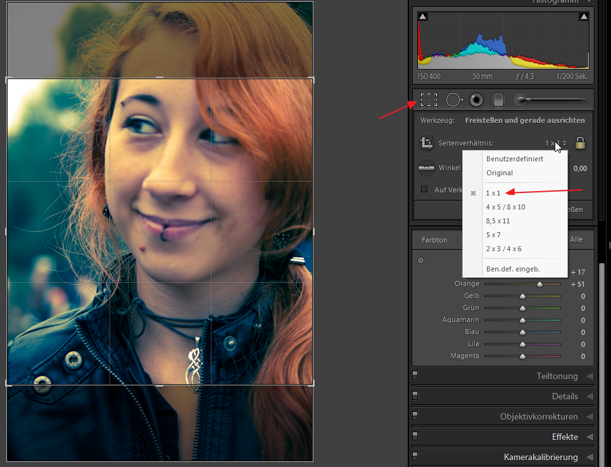Image resolution: width=611 pixels, height=467 pixels.
Task: Select the crop overlay tool icon
Action: [x=429, y=99]
